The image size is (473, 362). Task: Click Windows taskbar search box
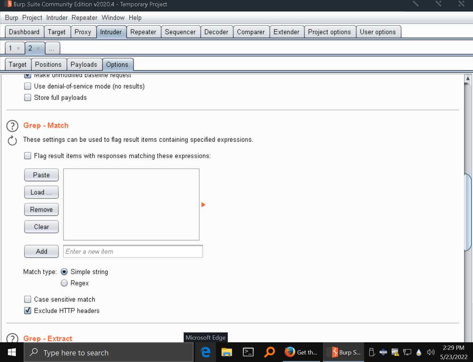(109, 352)
